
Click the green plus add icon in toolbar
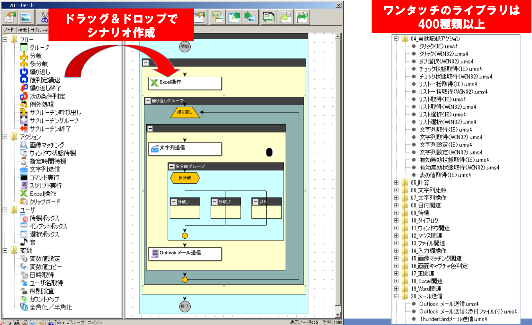point(286,17)
